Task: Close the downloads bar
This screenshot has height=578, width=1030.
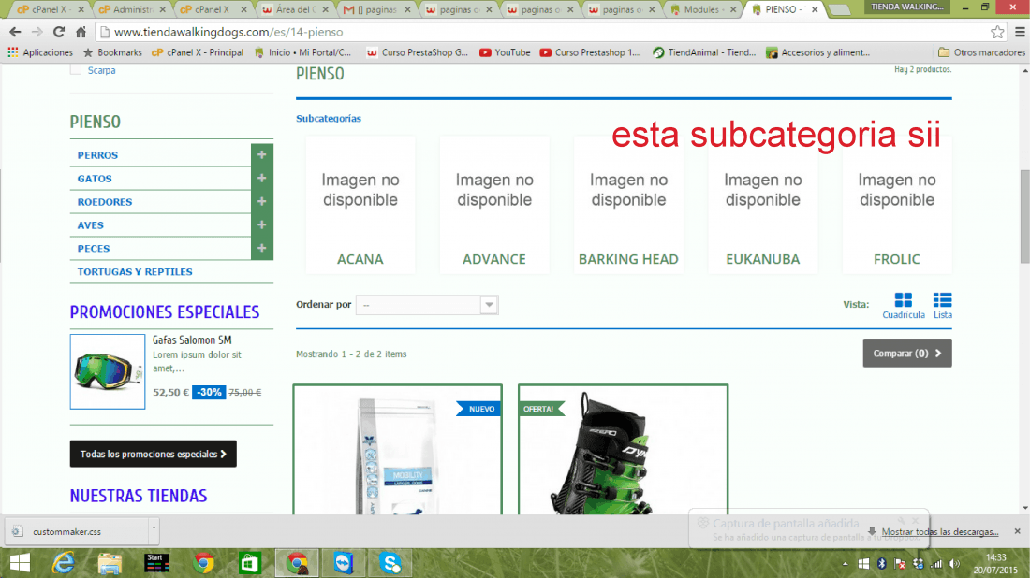Action: point(1017,530)
